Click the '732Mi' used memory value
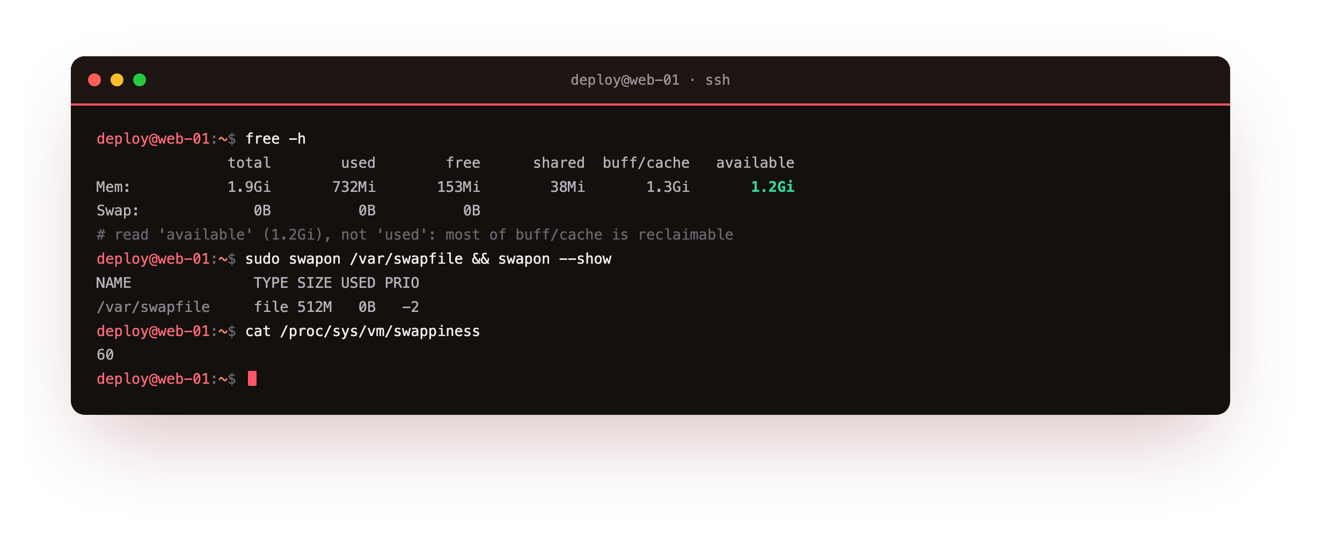1323x544 pixels. tap(354, 187)
